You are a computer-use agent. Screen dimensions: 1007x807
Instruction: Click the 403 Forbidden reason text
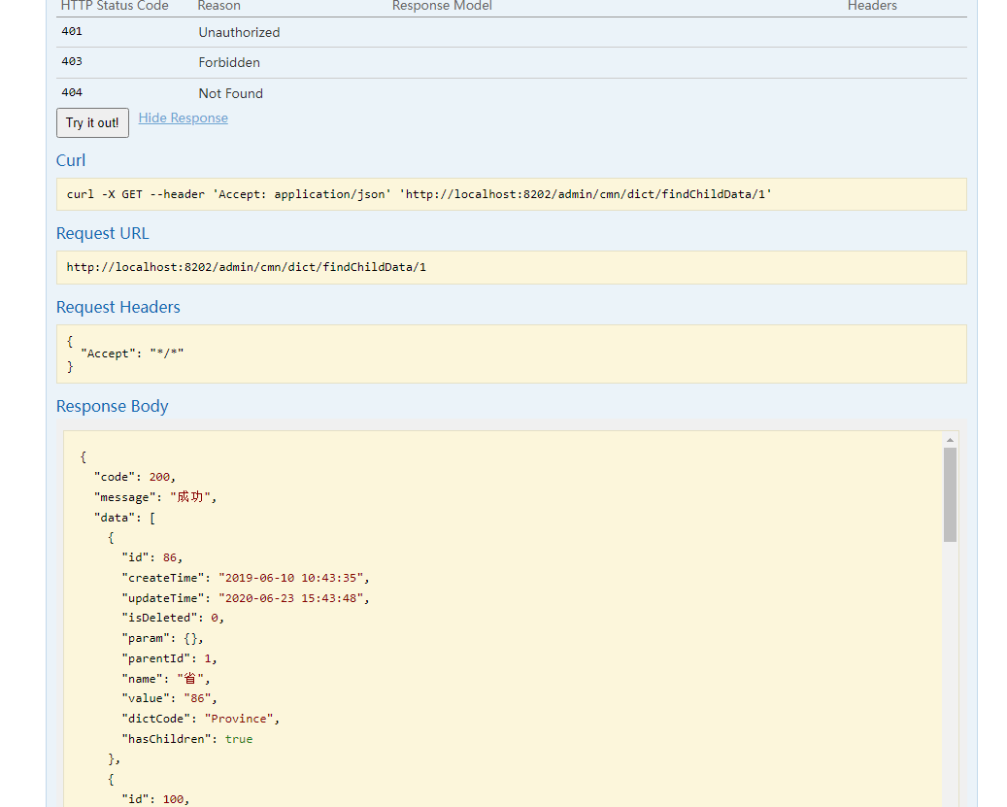pyautogui.click(x=229, y=62)
